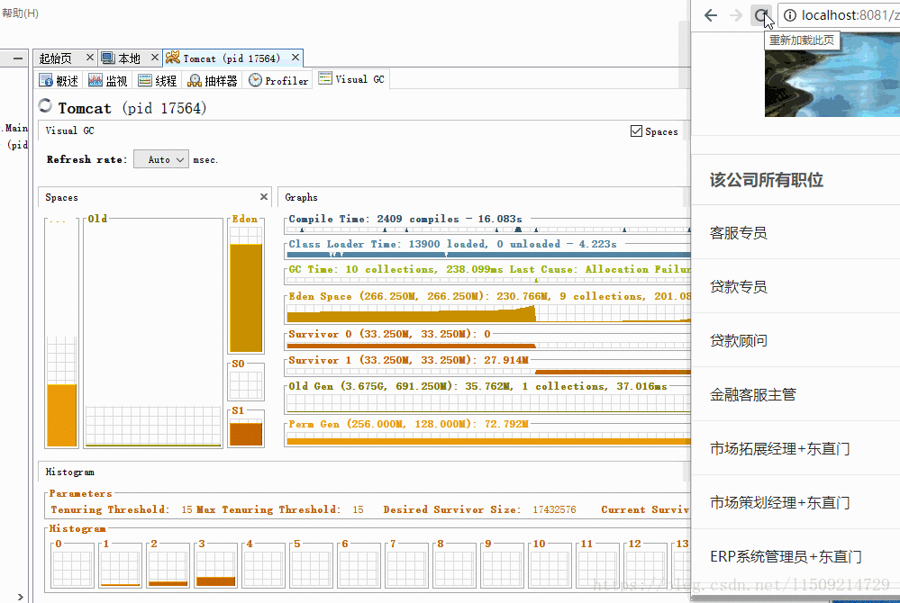Screen dimensions: 900x603
Task: Open the 线程 threads subtab
Action: click(x=158, y=80)
